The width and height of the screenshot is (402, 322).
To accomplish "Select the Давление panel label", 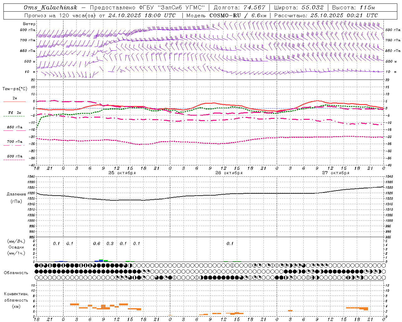I will [16, 194].
